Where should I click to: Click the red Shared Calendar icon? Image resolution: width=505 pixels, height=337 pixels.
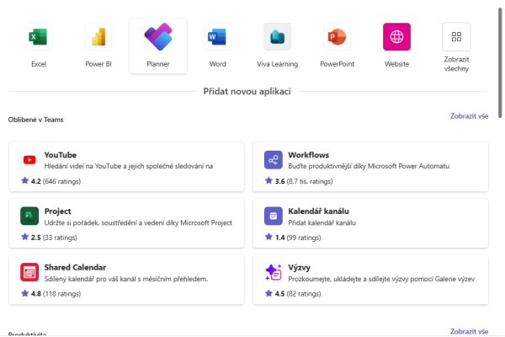30,272
